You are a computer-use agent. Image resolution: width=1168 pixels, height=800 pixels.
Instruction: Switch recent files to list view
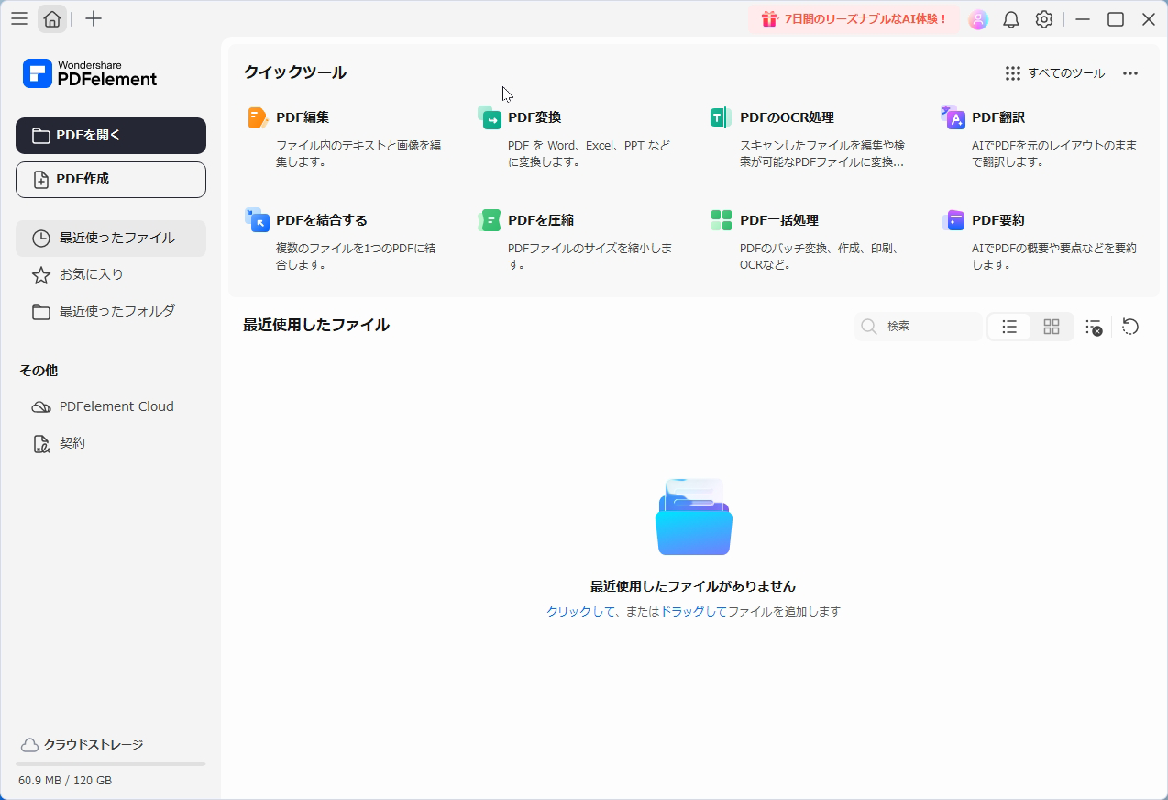tap(1008, 326)
